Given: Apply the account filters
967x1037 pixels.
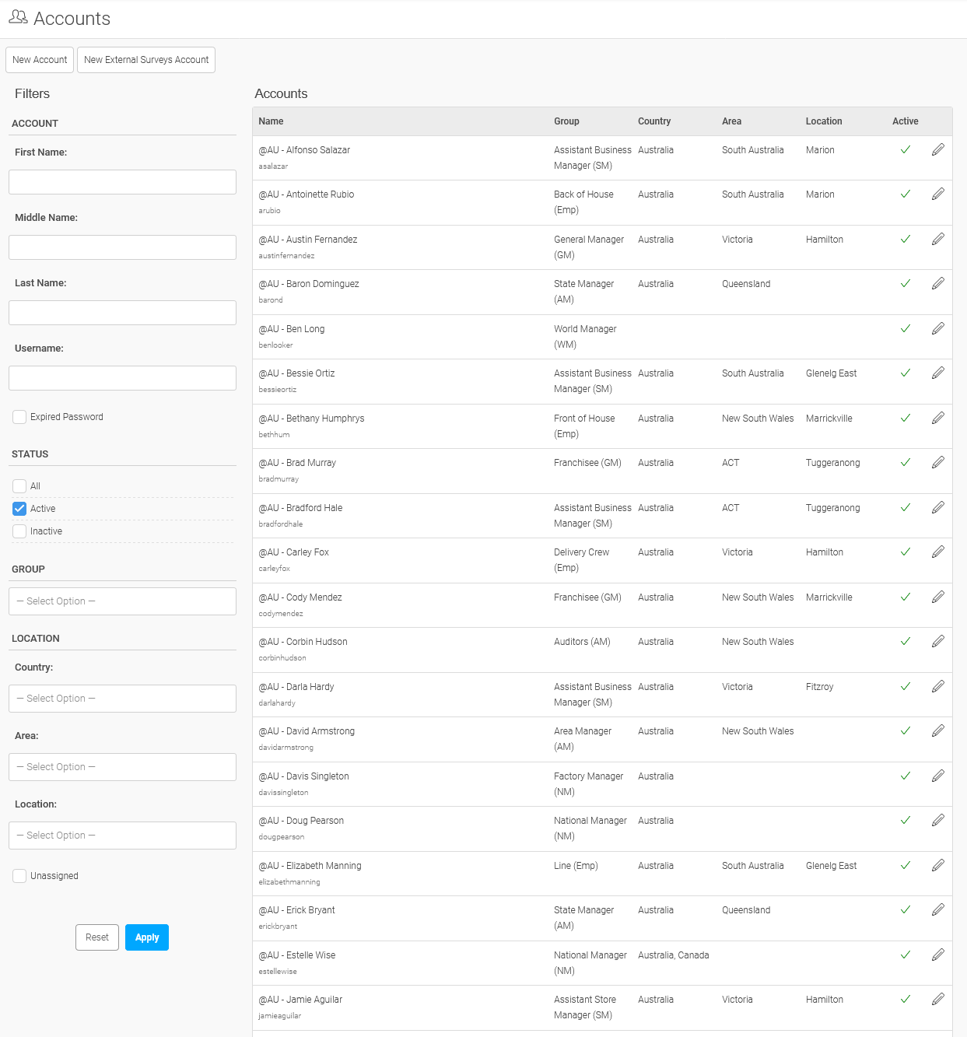Looking at the screenshot, I should 147,937.
